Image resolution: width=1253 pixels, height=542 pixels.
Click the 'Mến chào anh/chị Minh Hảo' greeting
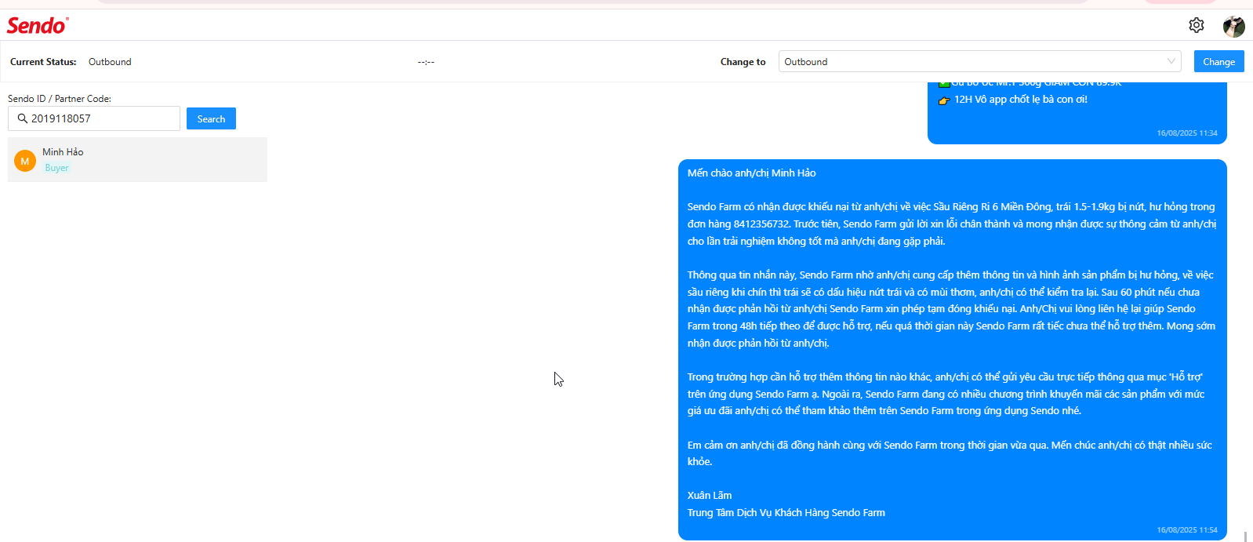click(751, 173)
